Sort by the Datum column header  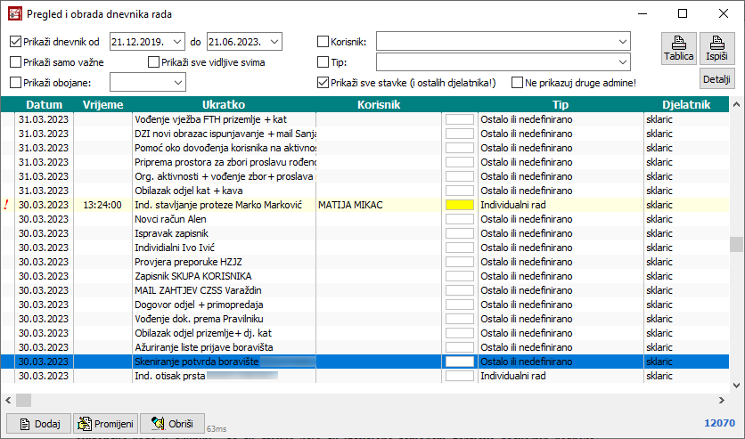point(44,104)
